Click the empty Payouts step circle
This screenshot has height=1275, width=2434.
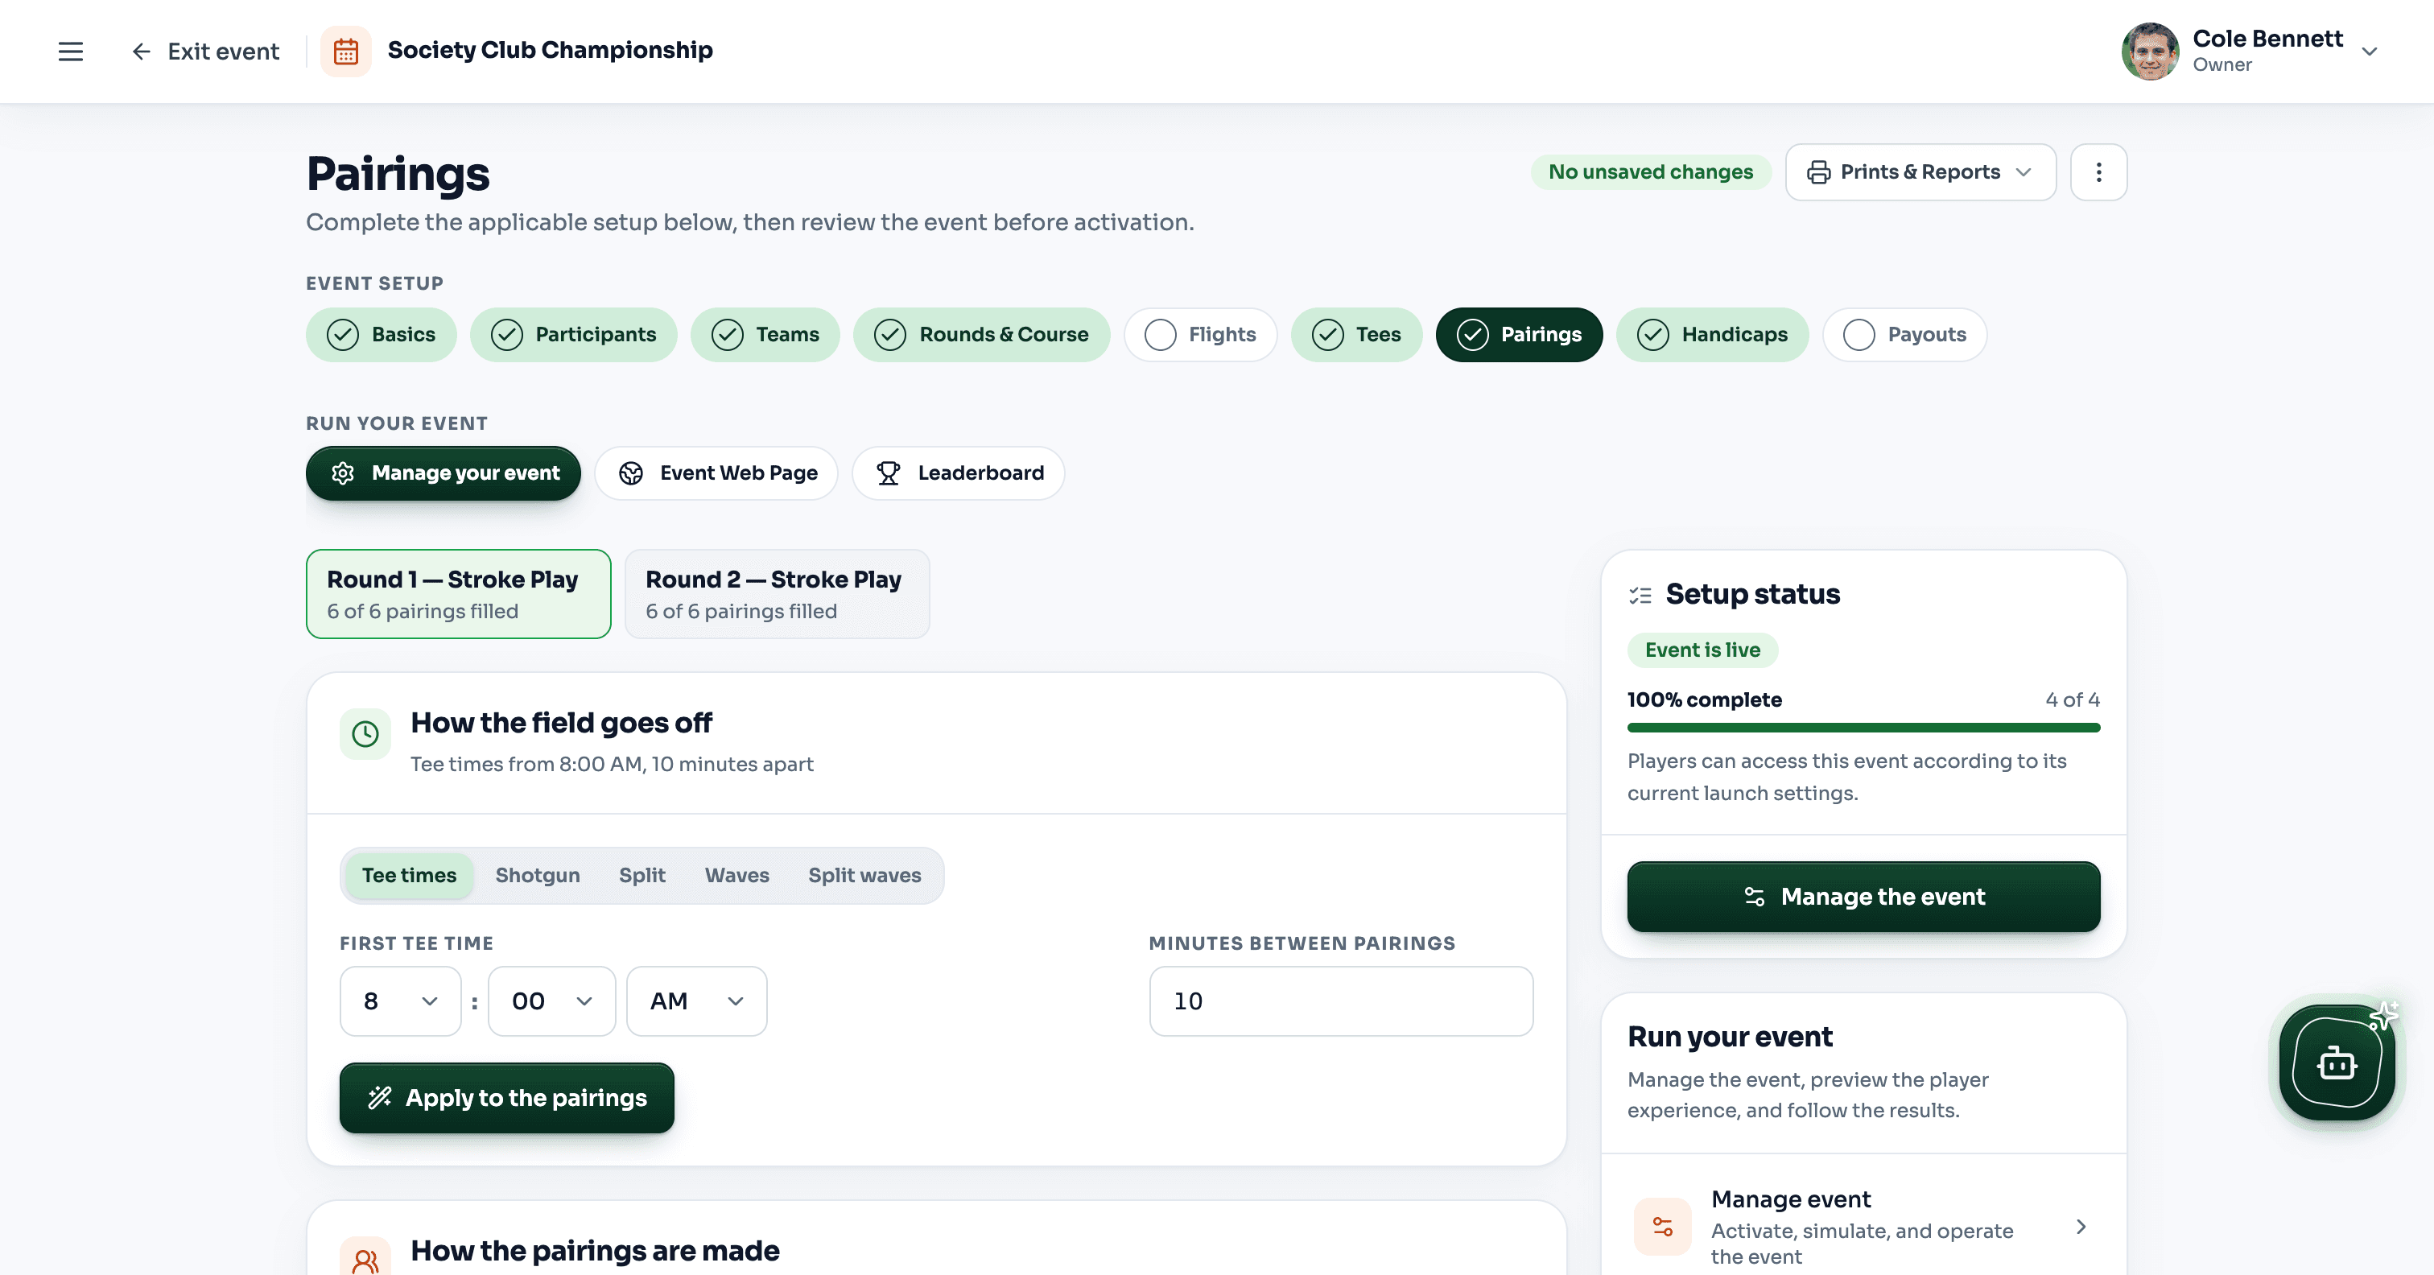(x=1859, y=335)
